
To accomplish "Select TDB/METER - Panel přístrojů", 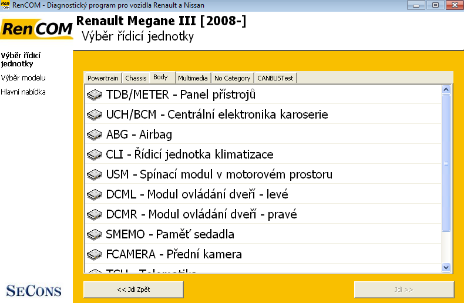I will 263,95.
